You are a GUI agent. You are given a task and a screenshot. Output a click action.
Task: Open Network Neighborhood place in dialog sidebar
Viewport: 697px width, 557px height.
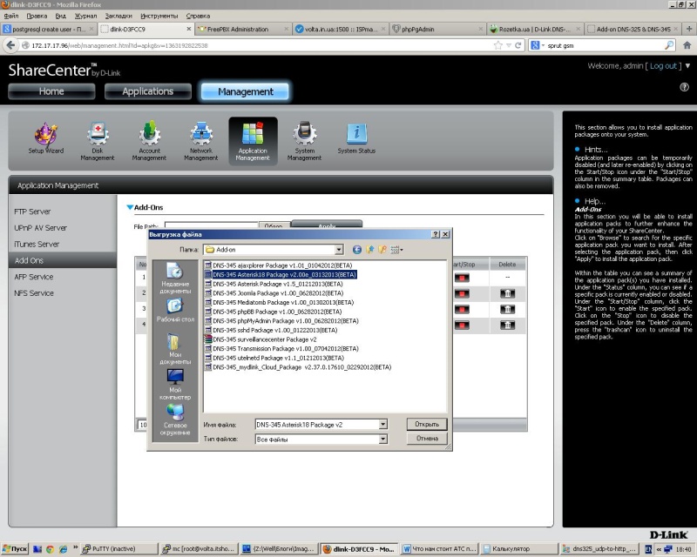tap(175, 419)
